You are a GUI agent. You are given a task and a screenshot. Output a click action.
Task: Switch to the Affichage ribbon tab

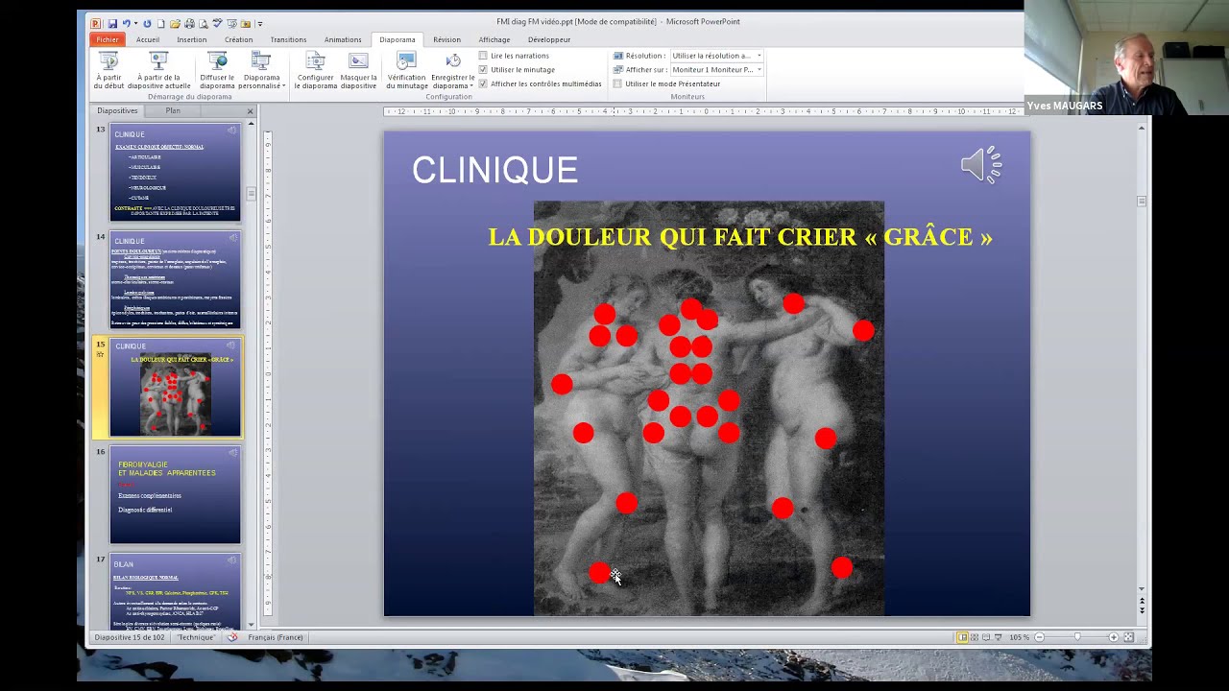(x=494, y=39)
